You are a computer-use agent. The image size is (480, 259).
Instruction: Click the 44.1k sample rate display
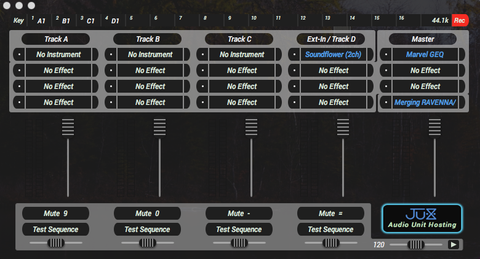[439, 20]
